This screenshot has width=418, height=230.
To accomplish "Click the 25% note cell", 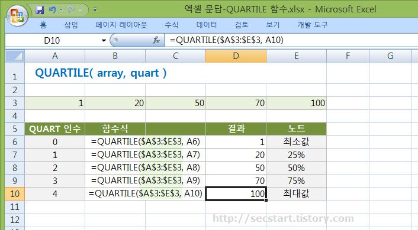I will click(x=297, y=155).
